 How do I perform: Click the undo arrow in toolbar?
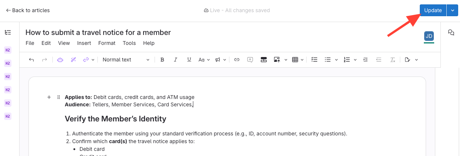[x=31, y=60]
